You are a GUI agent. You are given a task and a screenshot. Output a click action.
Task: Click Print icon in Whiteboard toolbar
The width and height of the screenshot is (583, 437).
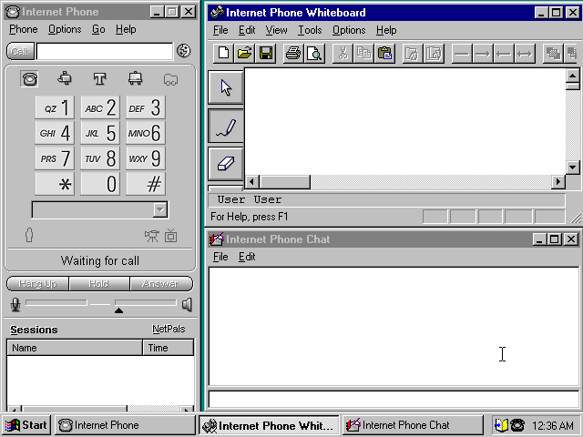click(x=293, y=54)
